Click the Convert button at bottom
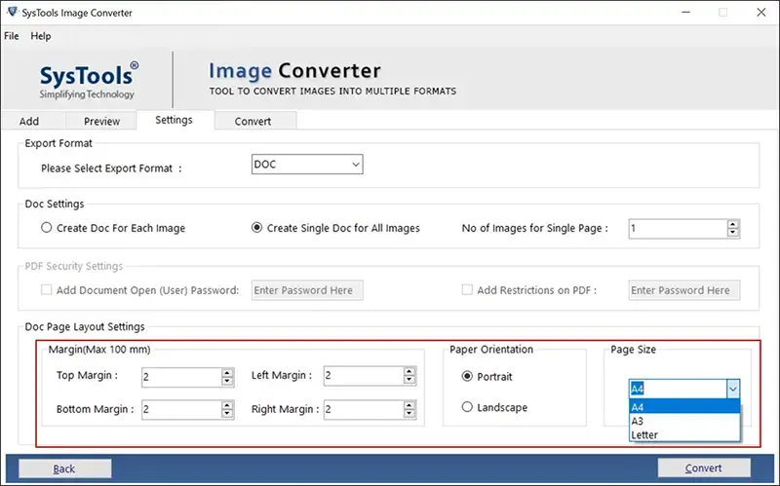Viewport: 780px width, 486px height. (703, 467)
